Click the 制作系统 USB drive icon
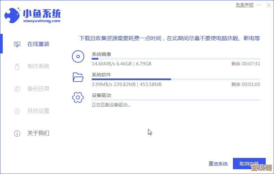The width and height of the screenshot is (274, 174). click(17, 66)
